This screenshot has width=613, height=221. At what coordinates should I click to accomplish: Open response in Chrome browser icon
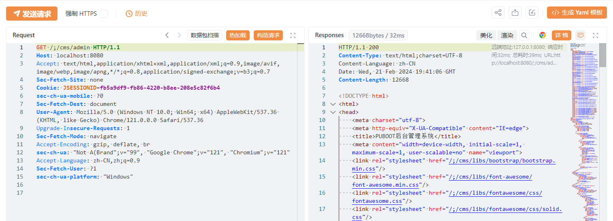543,35
